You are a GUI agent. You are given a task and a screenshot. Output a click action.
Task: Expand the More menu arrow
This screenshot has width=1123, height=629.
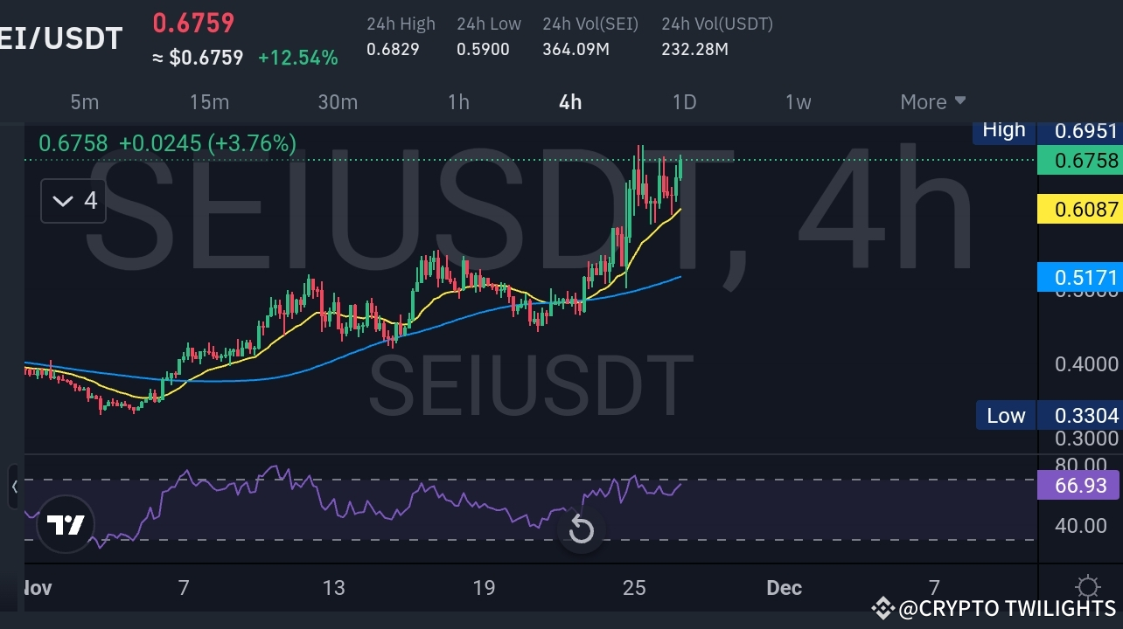(x=961, y=101)
